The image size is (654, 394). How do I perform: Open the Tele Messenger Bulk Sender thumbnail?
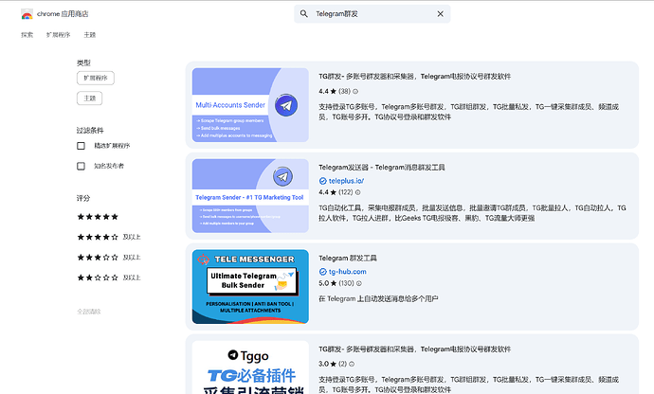(250, 287)
